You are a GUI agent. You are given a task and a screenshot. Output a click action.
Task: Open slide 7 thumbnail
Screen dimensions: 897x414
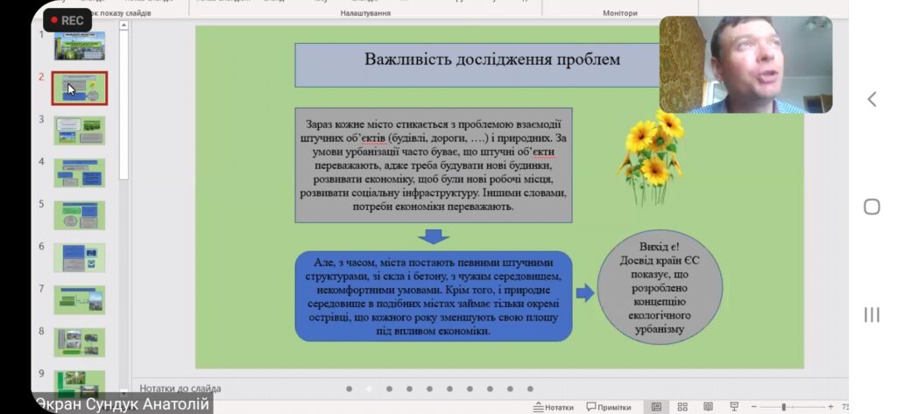[80, 300]
